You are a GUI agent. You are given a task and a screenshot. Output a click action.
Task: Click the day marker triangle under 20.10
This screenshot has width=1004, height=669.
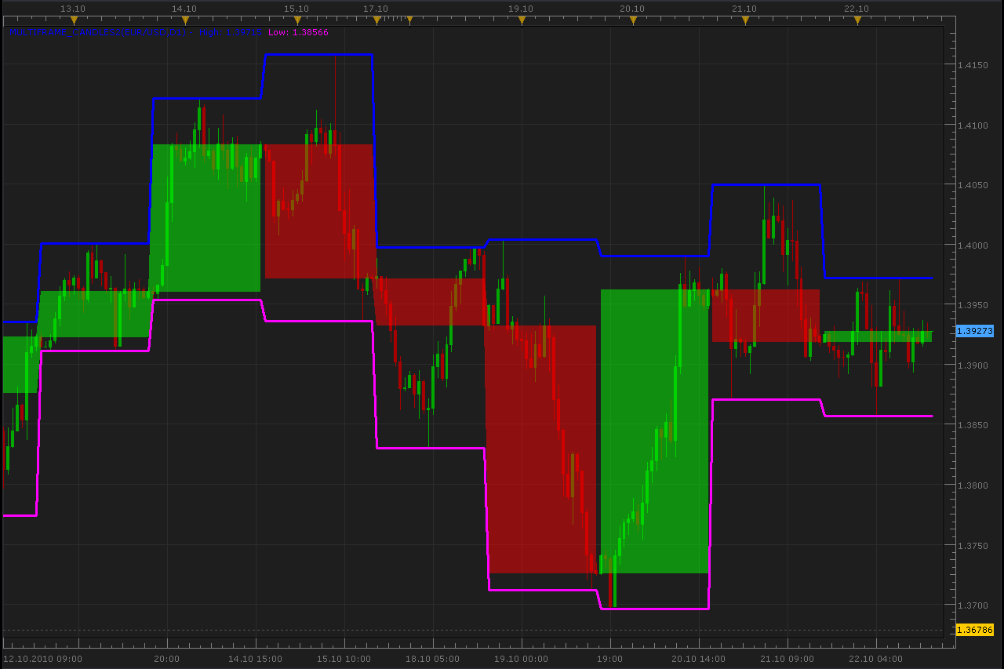point(634,21)
